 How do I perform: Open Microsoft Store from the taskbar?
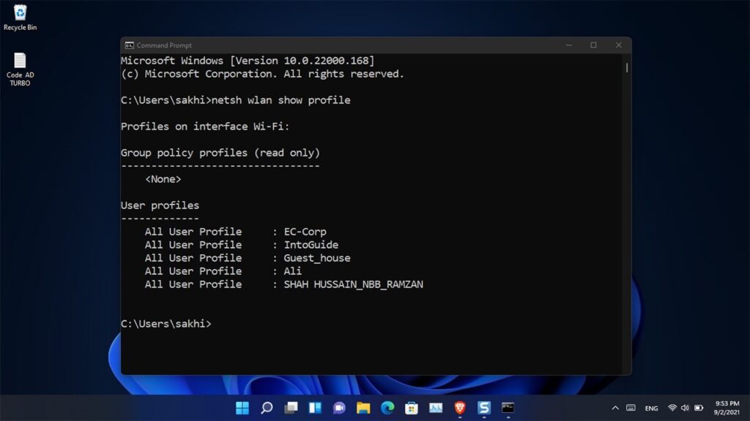click(x=412, y=408)
